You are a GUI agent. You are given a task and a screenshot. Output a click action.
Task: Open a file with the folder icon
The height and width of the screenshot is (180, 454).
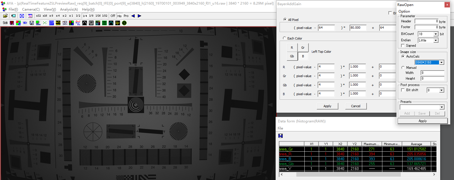point(5,16)
